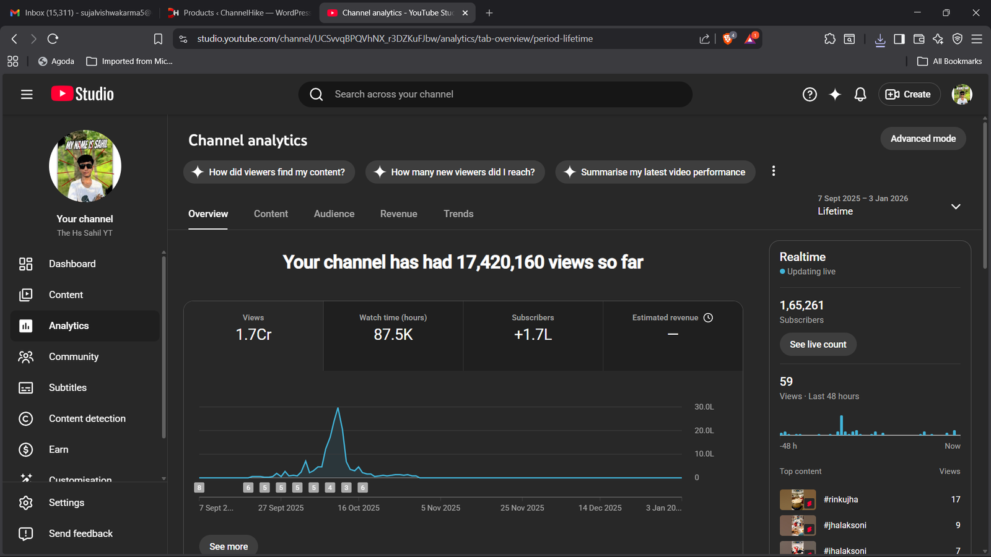Click the Advanced mode button
The height and width of the screenshot is (557, 991).
coord(923,139)
